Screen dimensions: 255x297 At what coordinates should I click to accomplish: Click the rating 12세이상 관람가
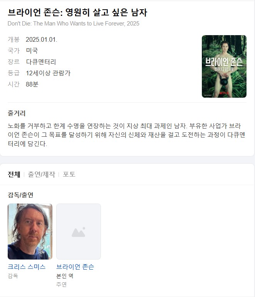point(48,73)
